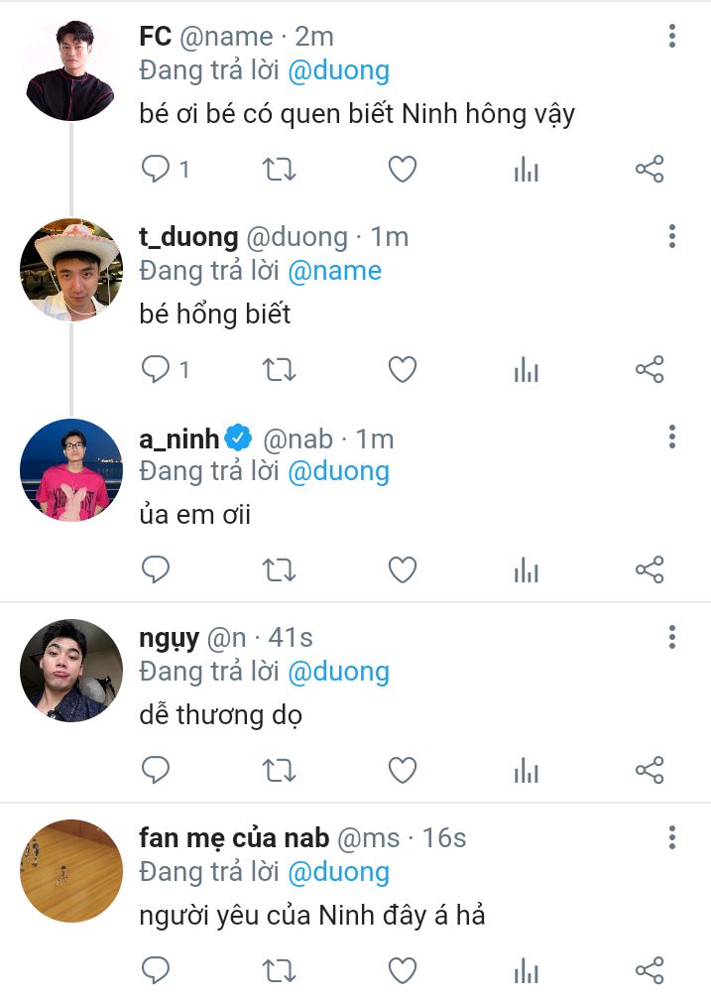711x1002 pixels.
Task: Like ngụy's reply "dễ thương dọ"
Action: 402,771
